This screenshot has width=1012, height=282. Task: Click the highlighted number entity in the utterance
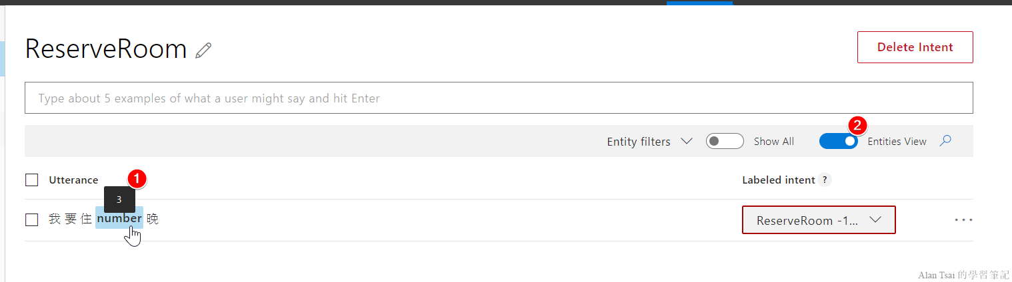click(x=119, y=218)
